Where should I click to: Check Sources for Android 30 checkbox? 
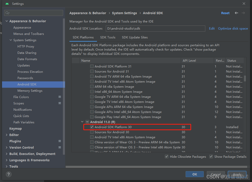(x=92, y=132)
